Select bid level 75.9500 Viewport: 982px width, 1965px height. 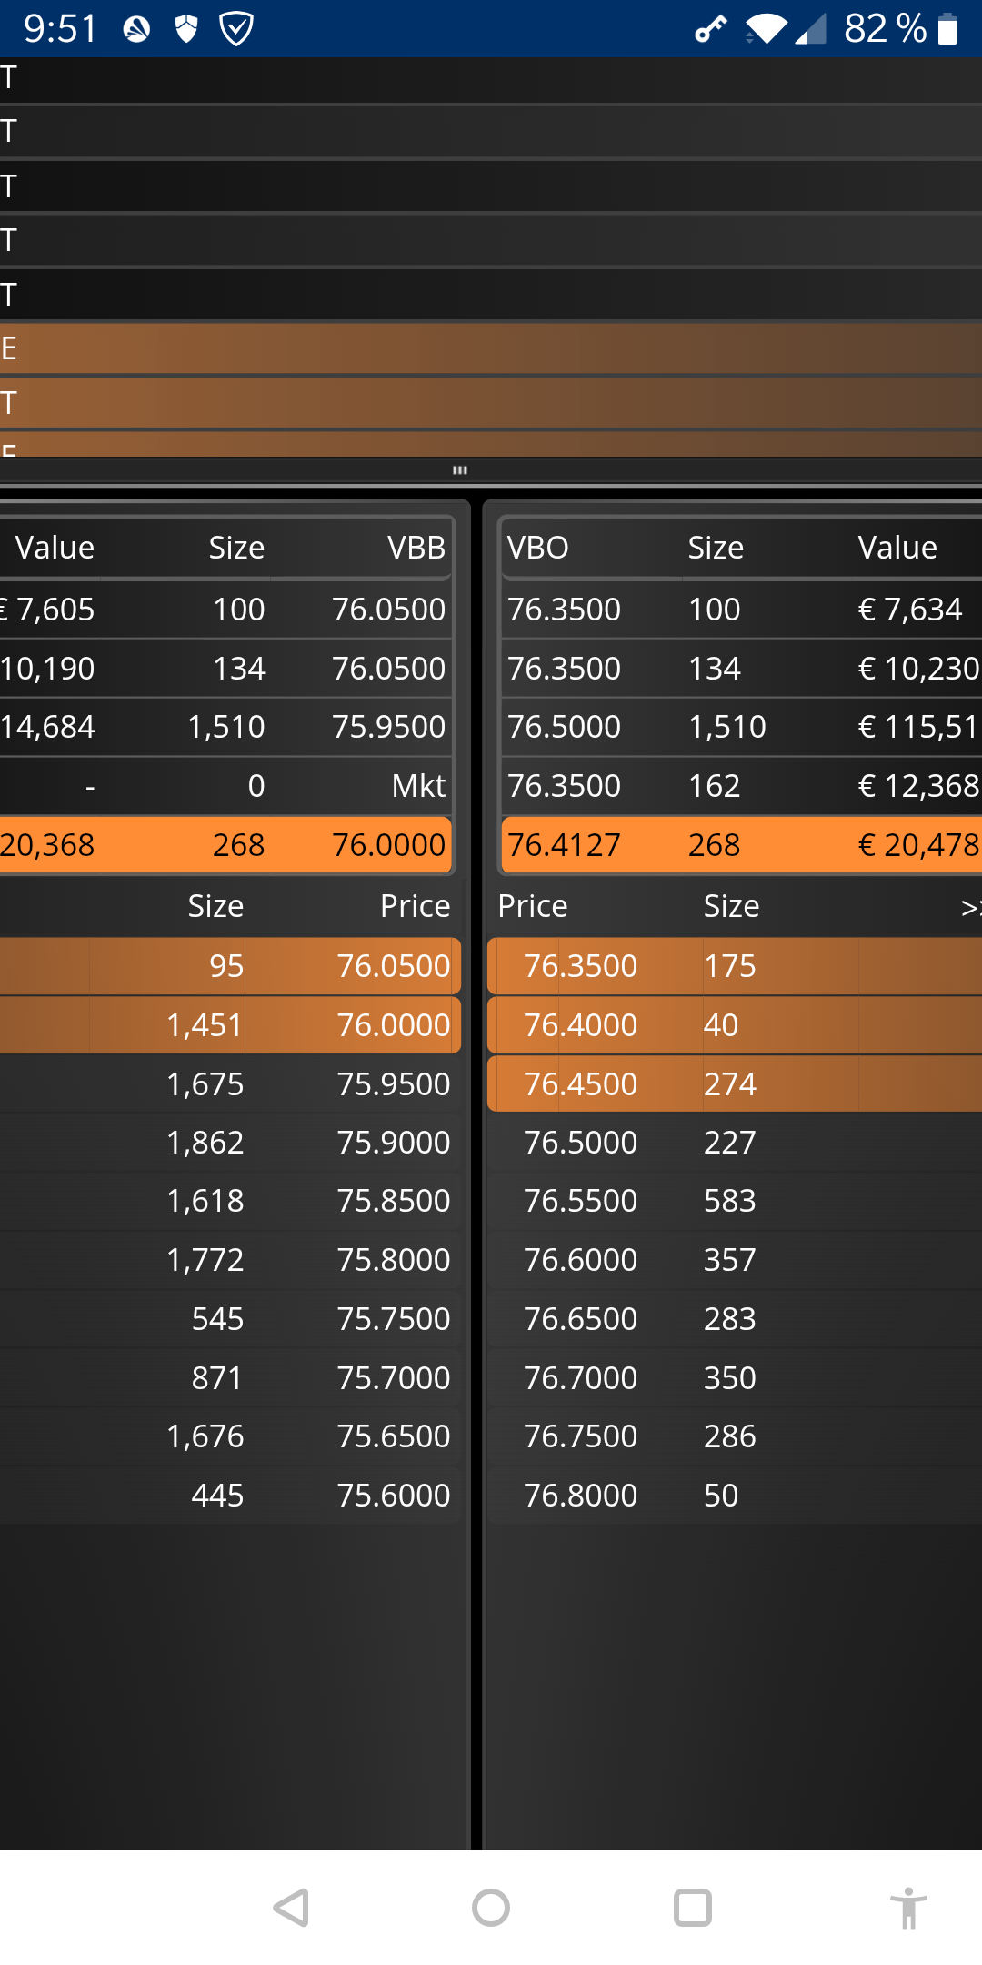coord(230,1084)
